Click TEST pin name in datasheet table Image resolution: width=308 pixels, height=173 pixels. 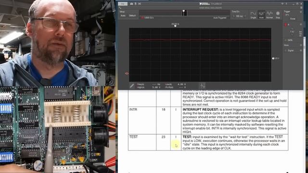tap(133, 137)
